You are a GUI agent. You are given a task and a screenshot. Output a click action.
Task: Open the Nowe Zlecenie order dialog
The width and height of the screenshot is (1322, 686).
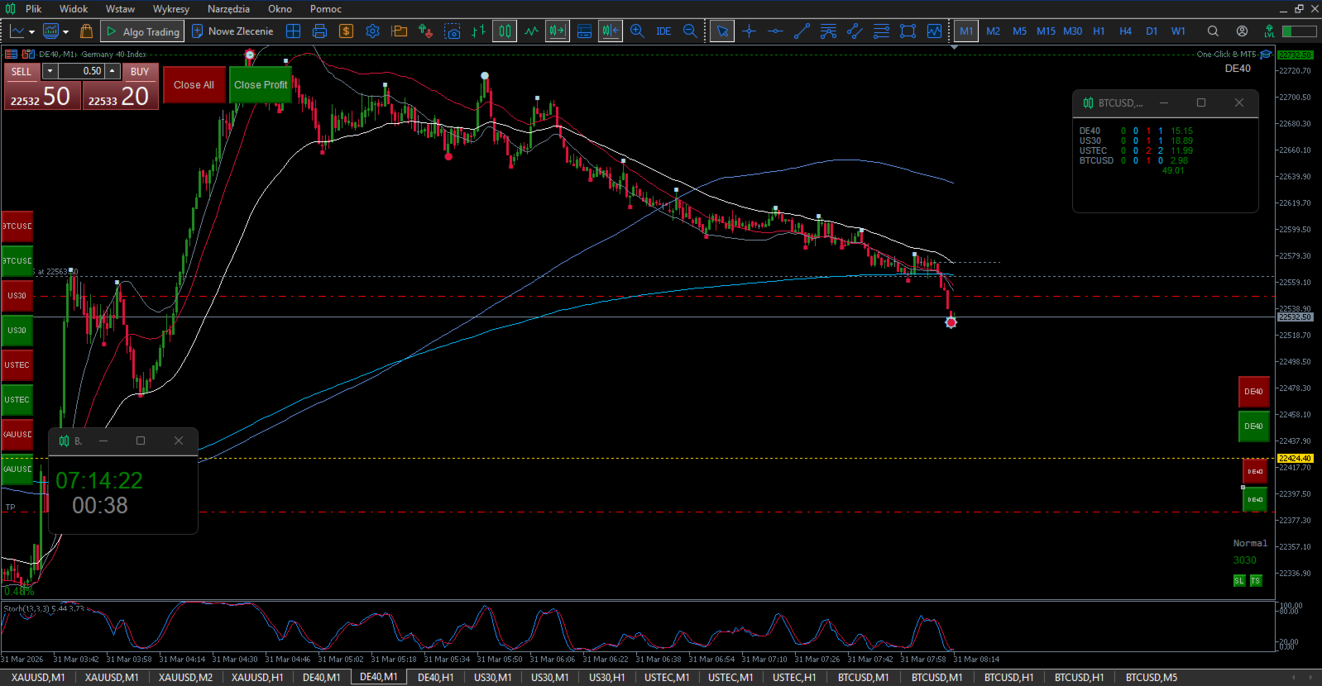click(232, 31)
